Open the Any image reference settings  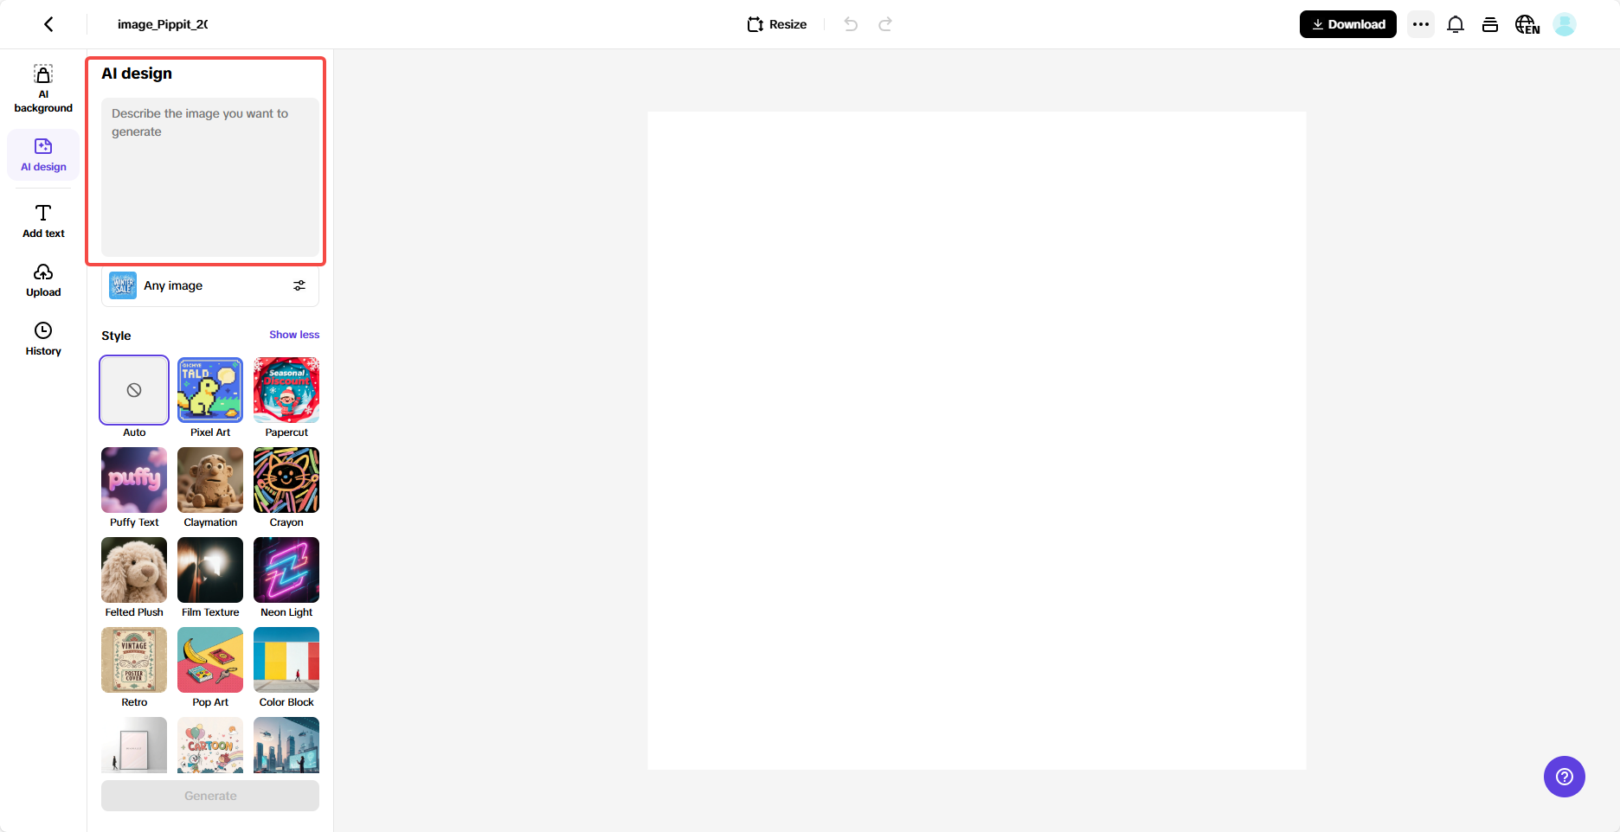(299, 285)
